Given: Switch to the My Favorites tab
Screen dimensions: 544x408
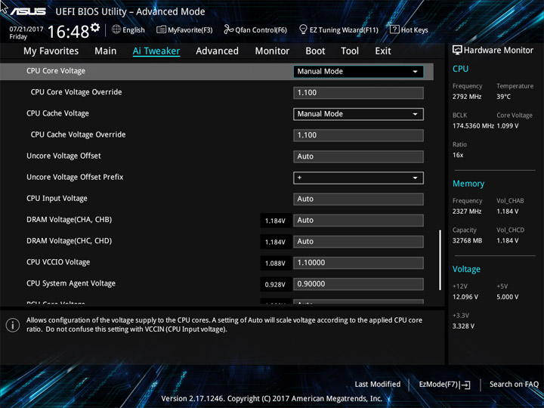Looking at the screenshot, I should [51, 51].
